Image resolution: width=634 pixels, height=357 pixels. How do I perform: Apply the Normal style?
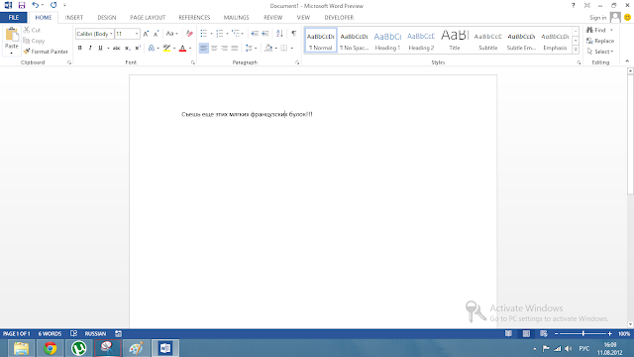point(321,40)
